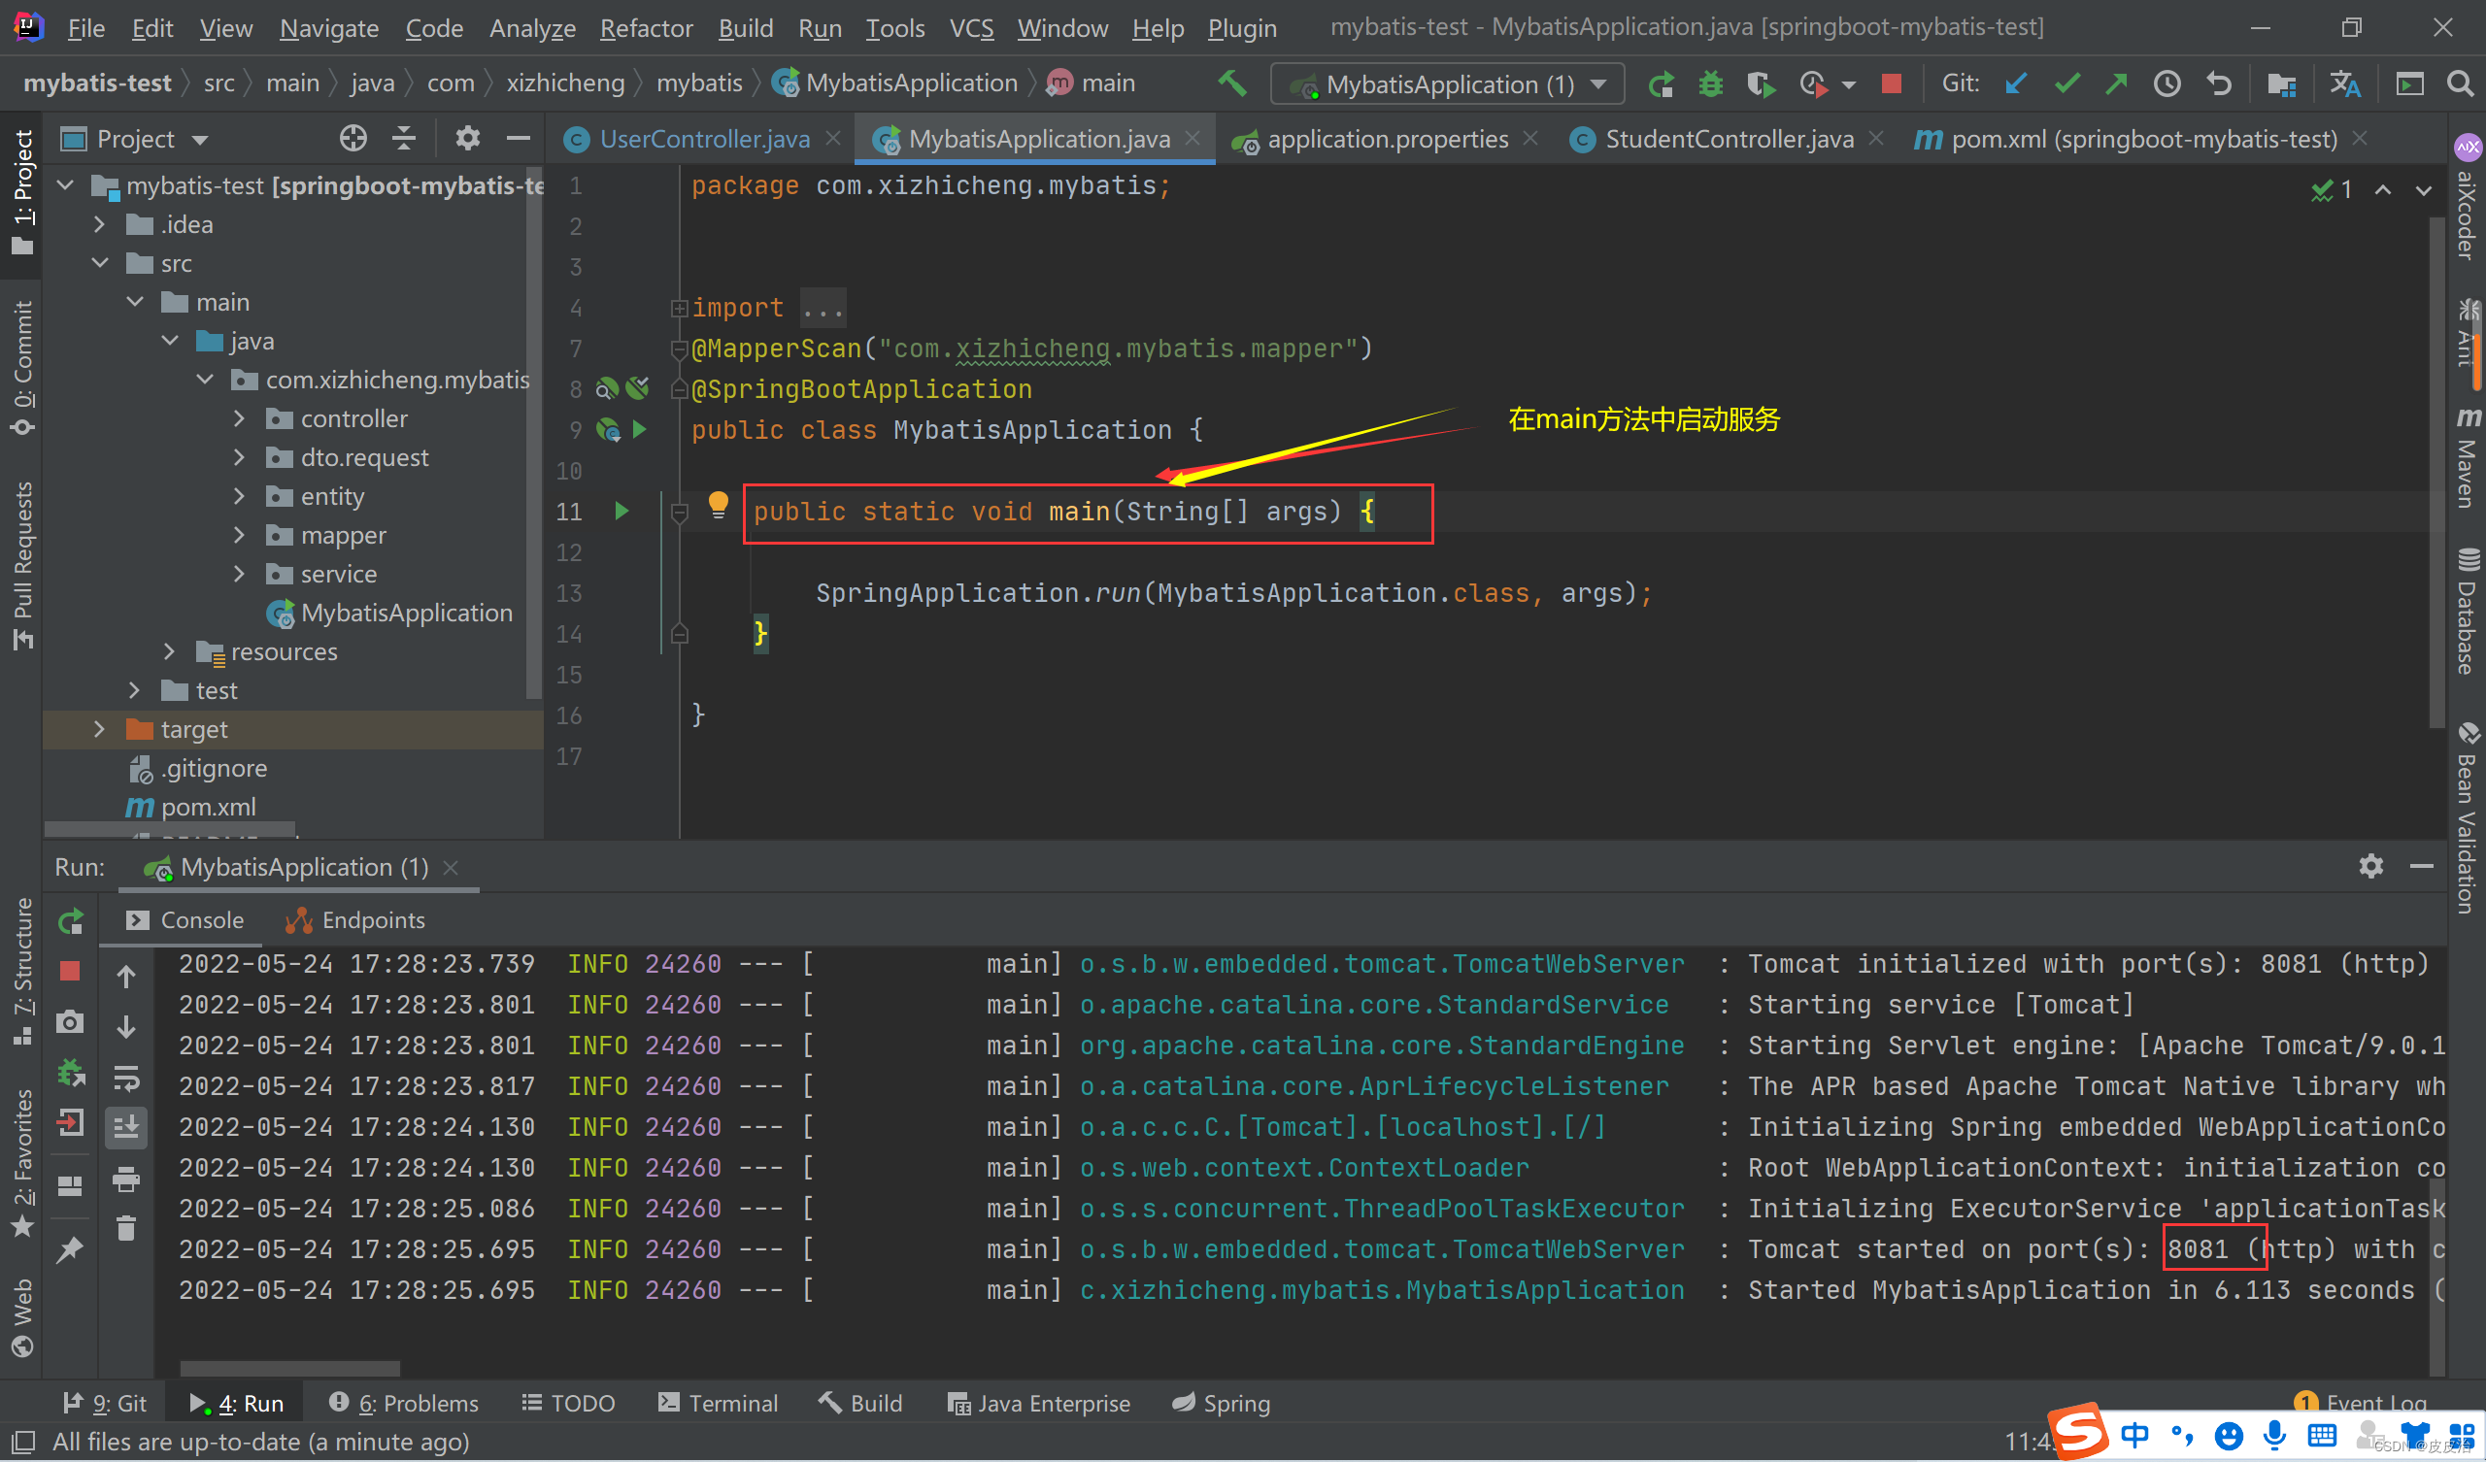Select pom.xml in project tree

(191, 807)
